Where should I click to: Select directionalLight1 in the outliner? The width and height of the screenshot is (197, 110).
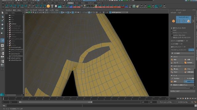(x=16, y=47)
